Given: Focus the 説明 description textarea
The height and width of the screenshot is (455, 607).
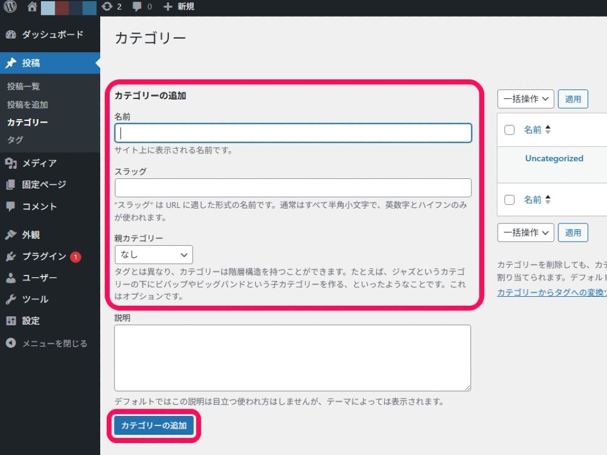Looking at the screenshot, I should [293, 358].
